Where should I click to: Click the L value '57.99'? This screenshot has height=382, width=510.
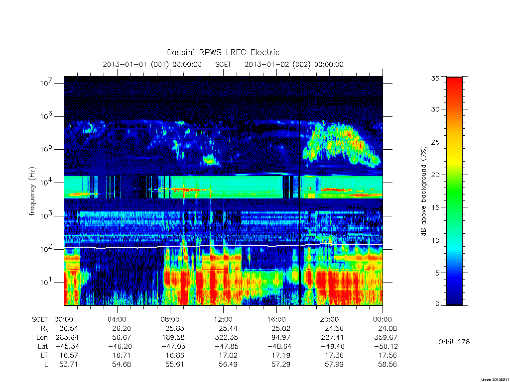pos(334,365)
